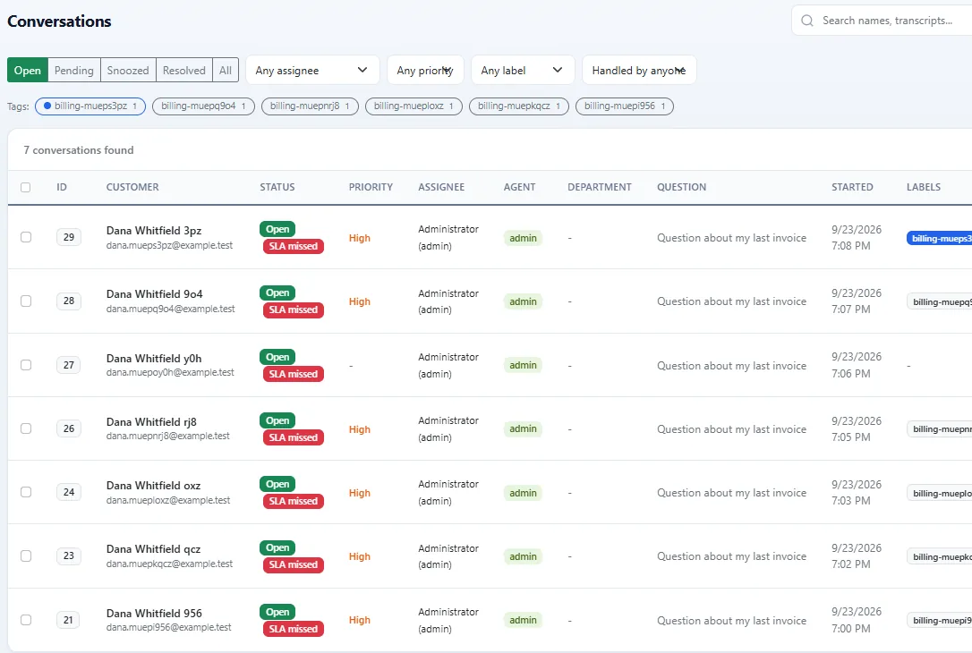The width and height of the screenshot is (972, 653).
Task: Click the SLA missed badge for conversation 29
Action: [294, 247]
